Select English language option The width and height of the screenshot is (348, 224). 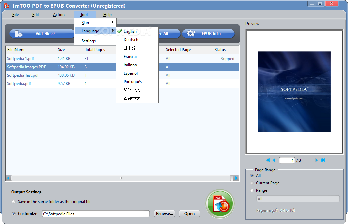coord(137,31)
